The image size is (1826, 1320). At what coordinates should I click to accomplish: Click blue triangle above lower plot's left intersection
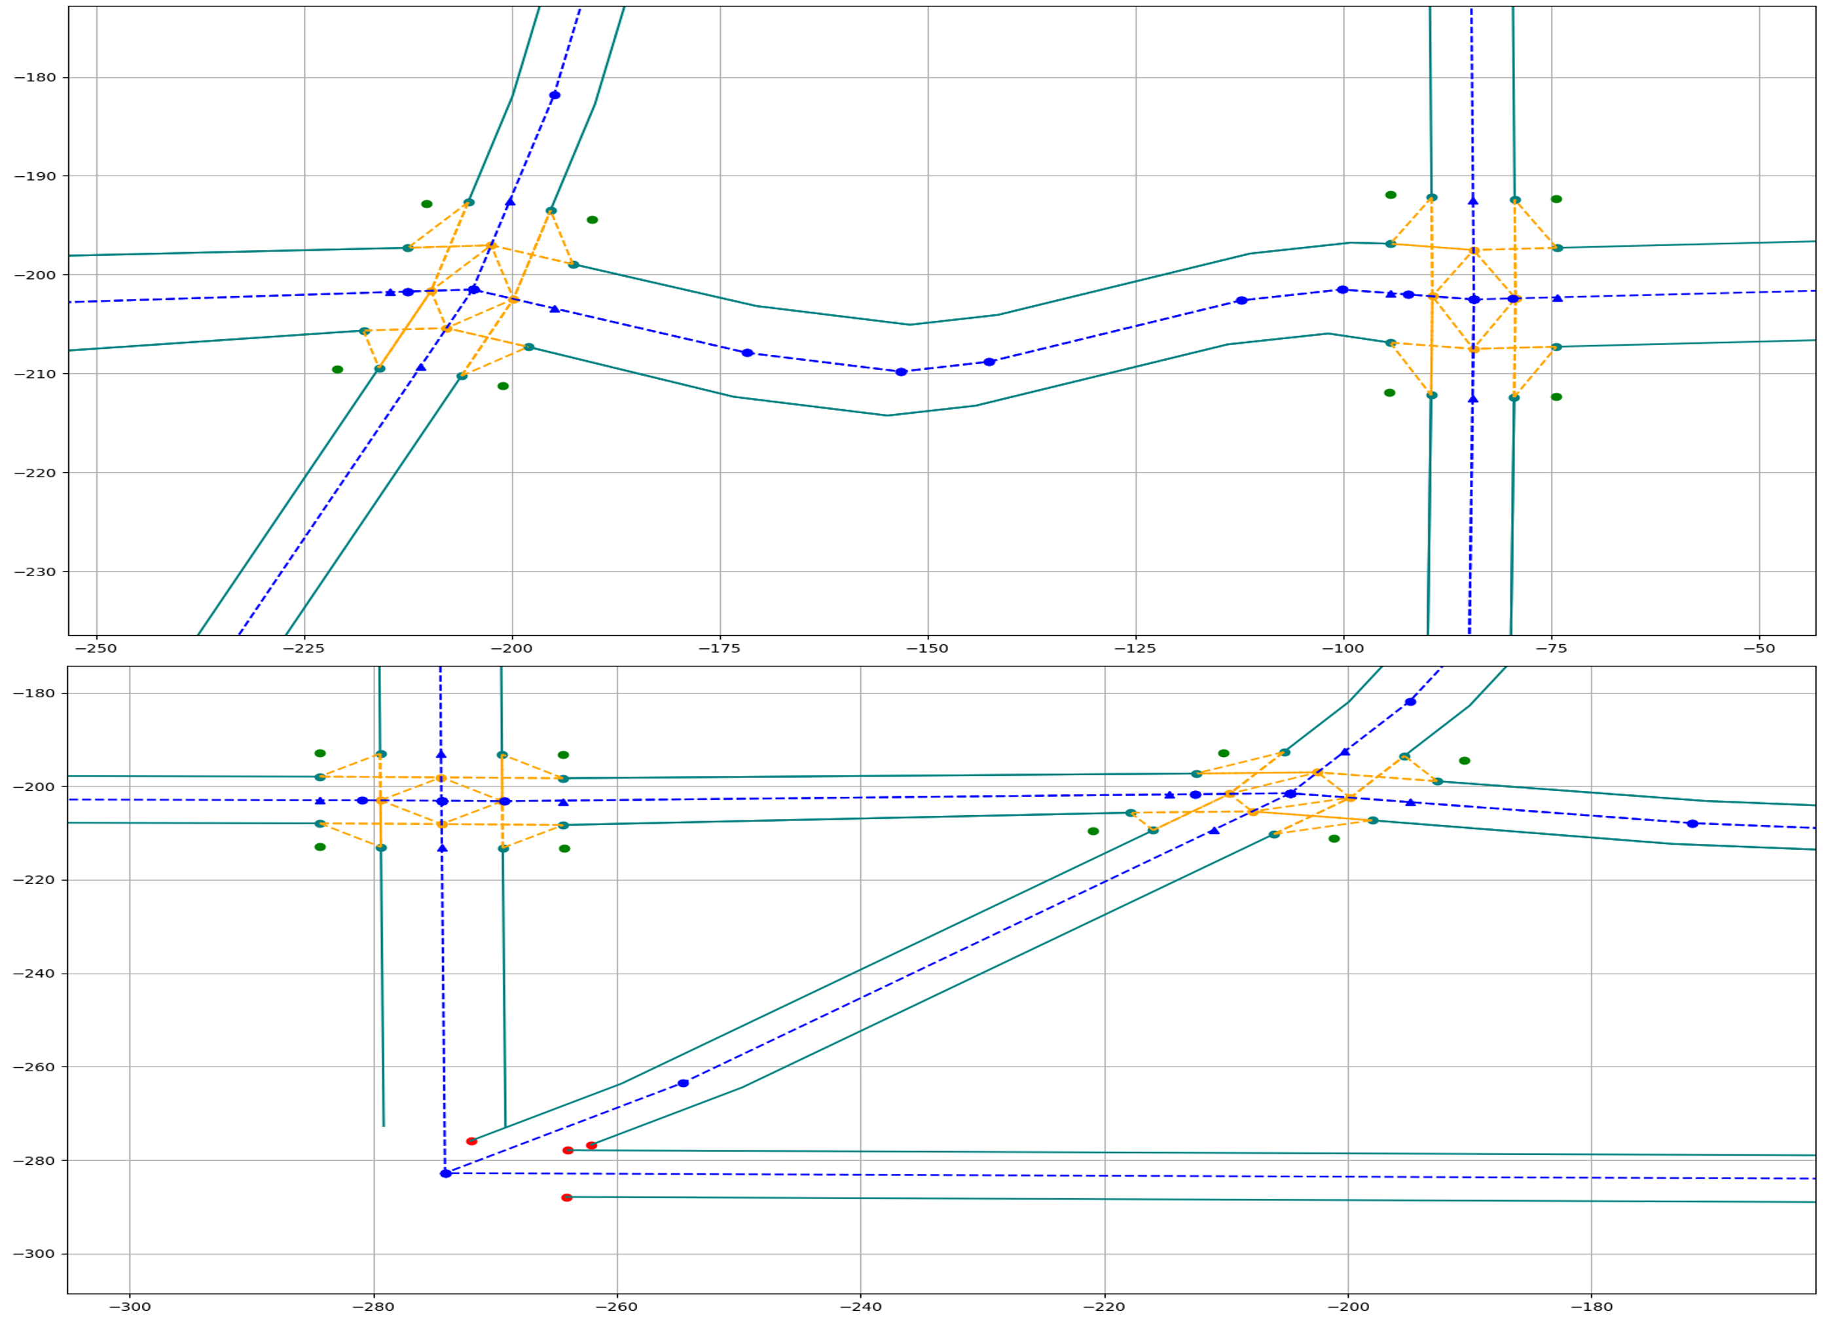(441, 755)
